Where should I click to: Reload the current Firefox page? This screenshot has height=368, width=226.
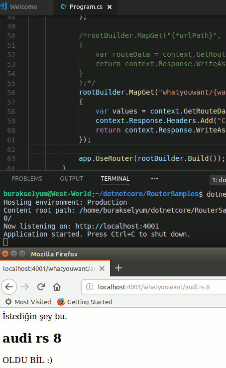pos(41,287)
